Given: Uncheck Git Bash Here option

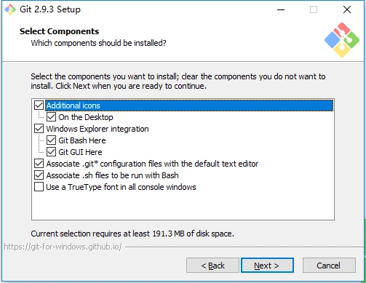Looking at the screenshot, I should pyautogui.click(x=51, y=140).
